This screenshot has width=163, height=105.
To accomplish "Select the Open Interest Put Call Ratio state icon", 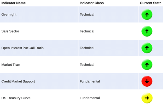I will 147,48.
